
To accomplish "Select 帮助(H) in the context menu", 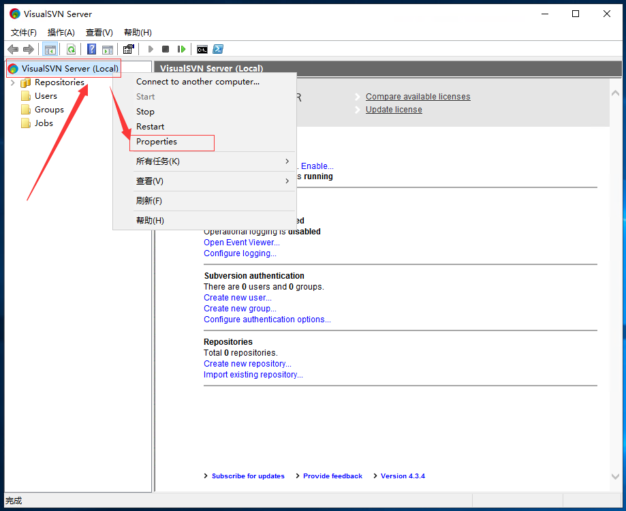I will 150,220.
